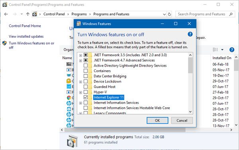Check Internet Information Services Hostable Web Core checkbox
Screen dimensions: 239x150
tap(86, 108)
